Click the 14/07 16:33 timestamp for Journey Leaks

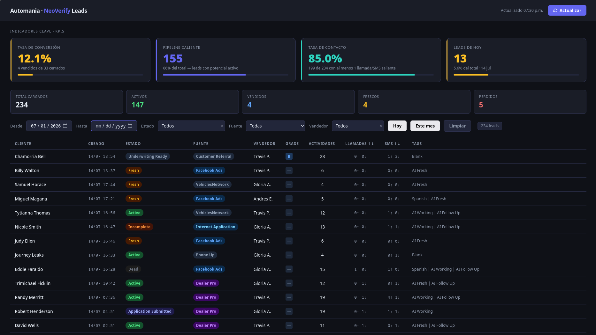tap(102, 255)
